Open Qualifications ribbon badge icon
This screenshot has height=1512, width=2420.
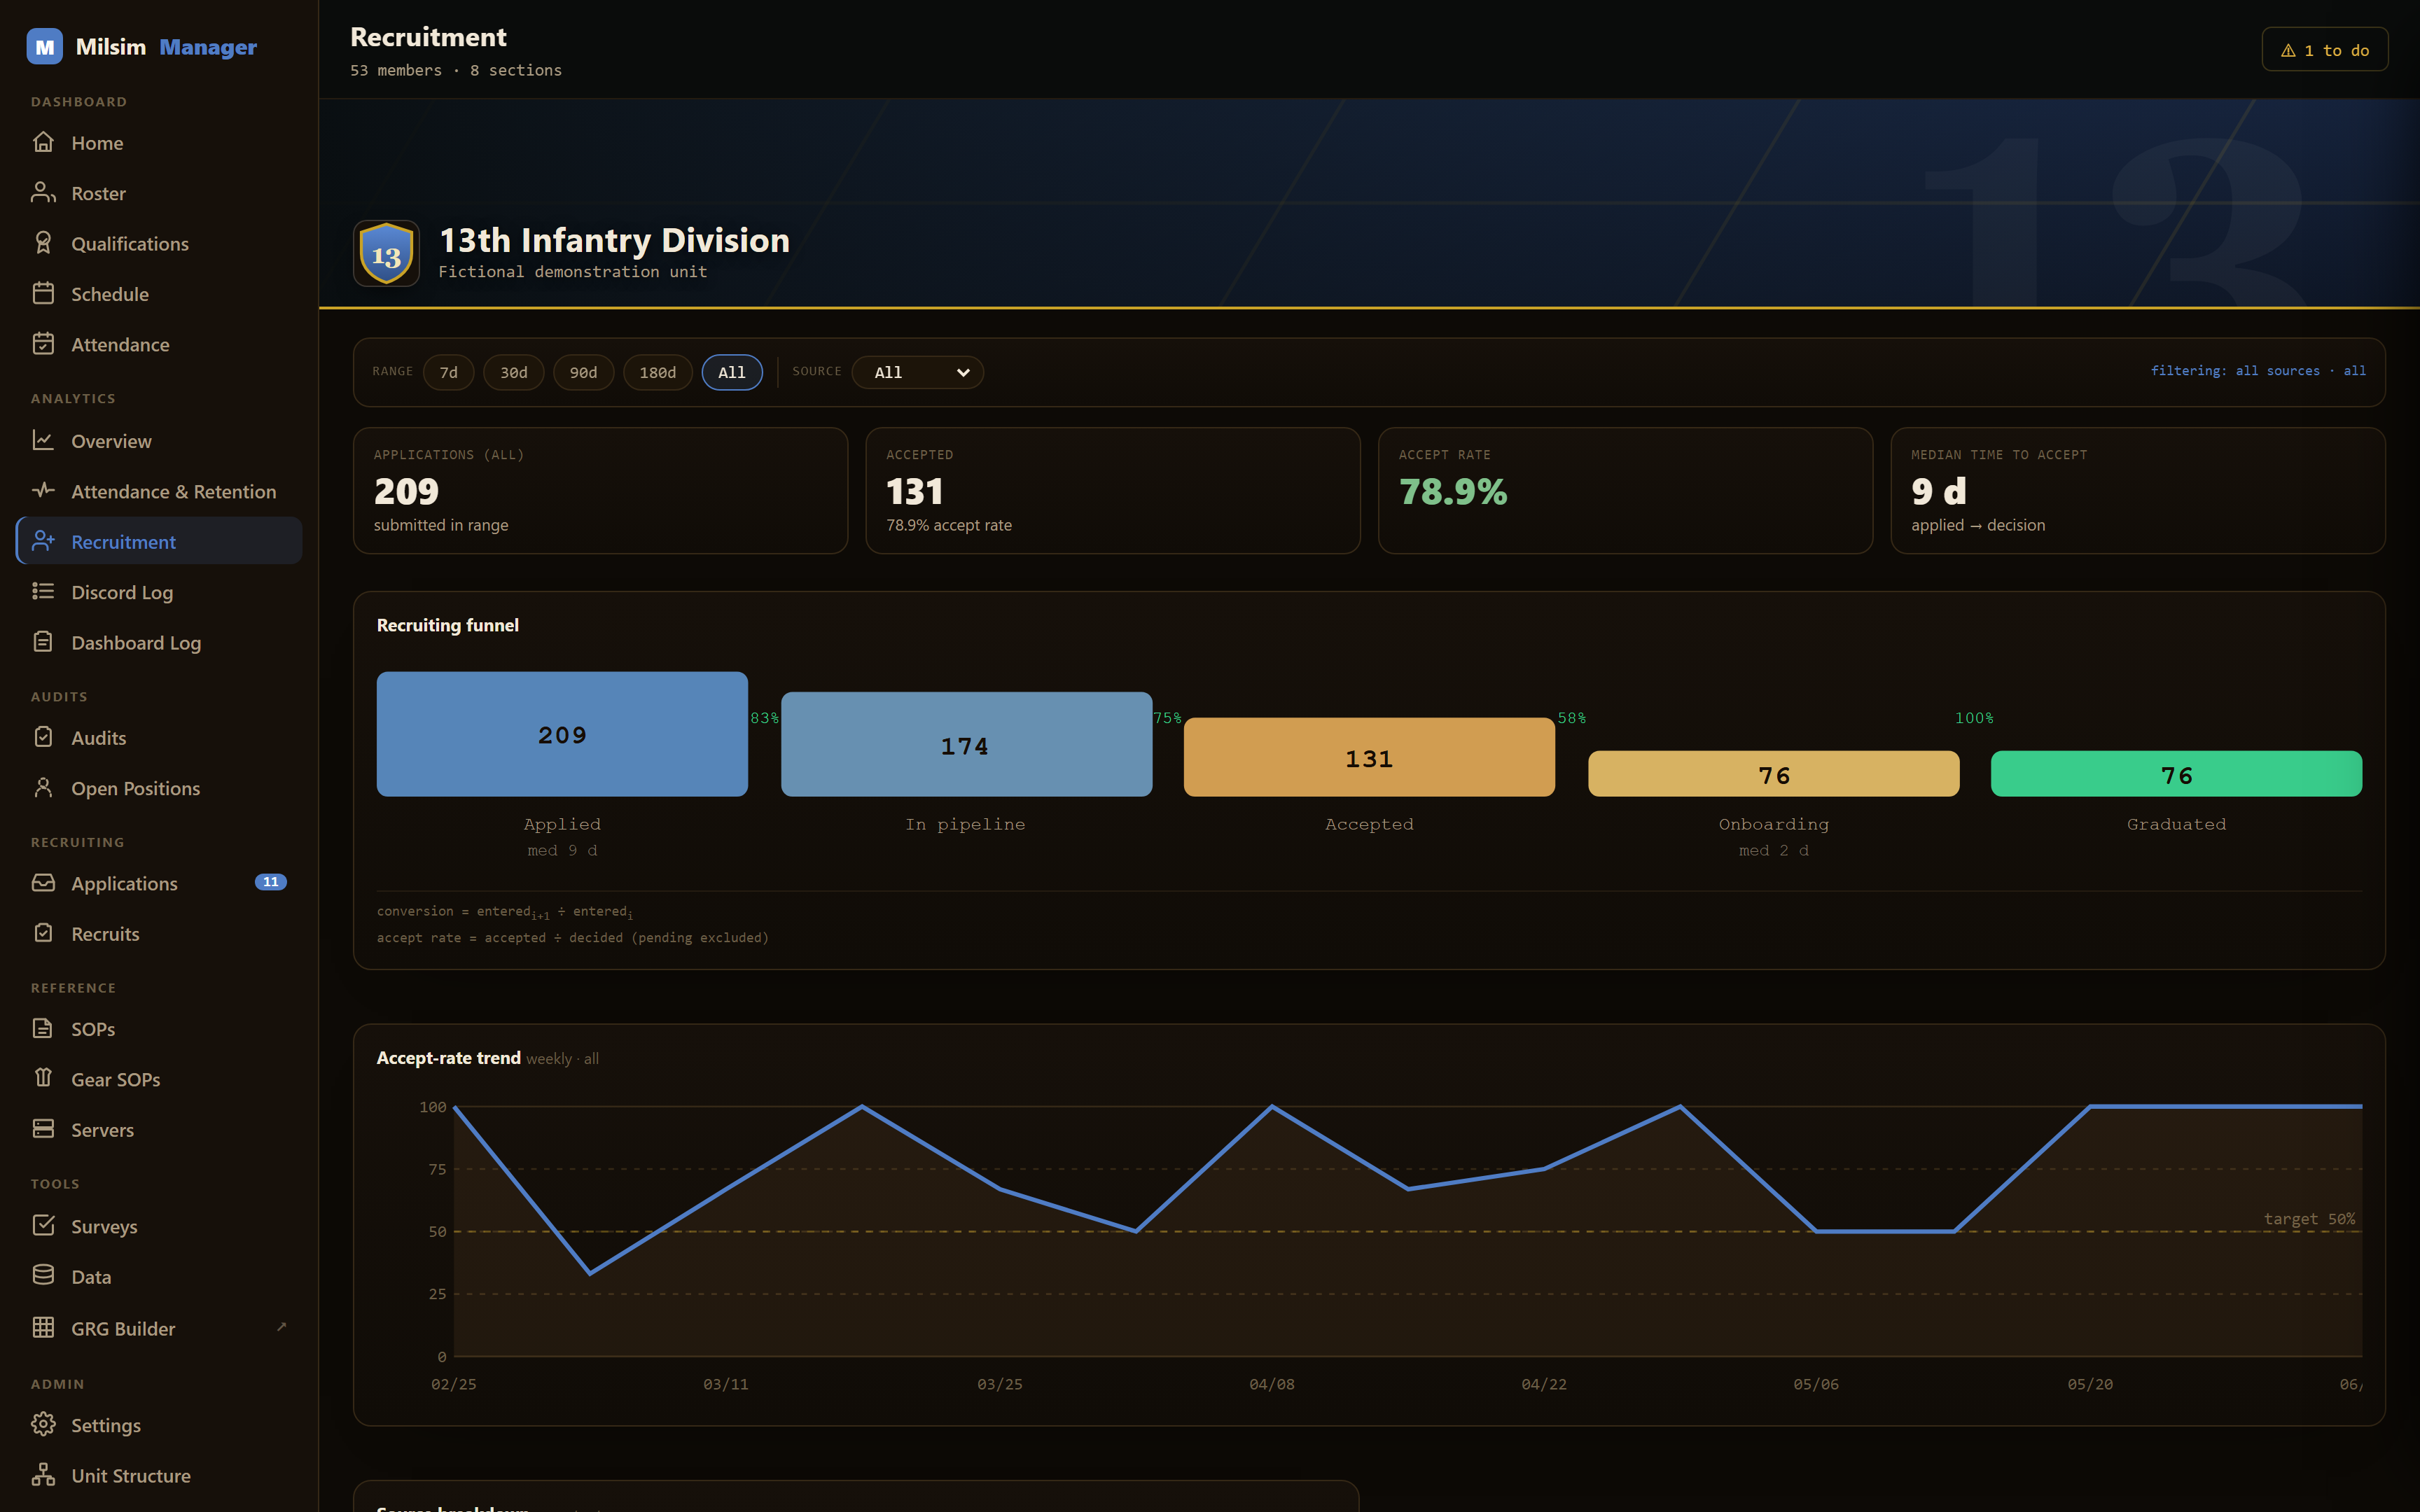43,243
